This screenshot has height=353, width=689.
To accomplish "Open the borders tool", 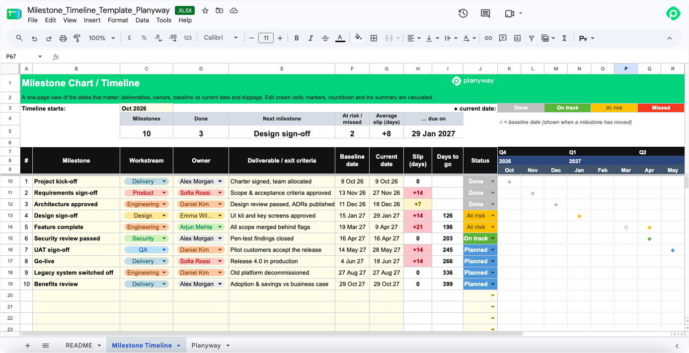I will click(x=374, y=38).
